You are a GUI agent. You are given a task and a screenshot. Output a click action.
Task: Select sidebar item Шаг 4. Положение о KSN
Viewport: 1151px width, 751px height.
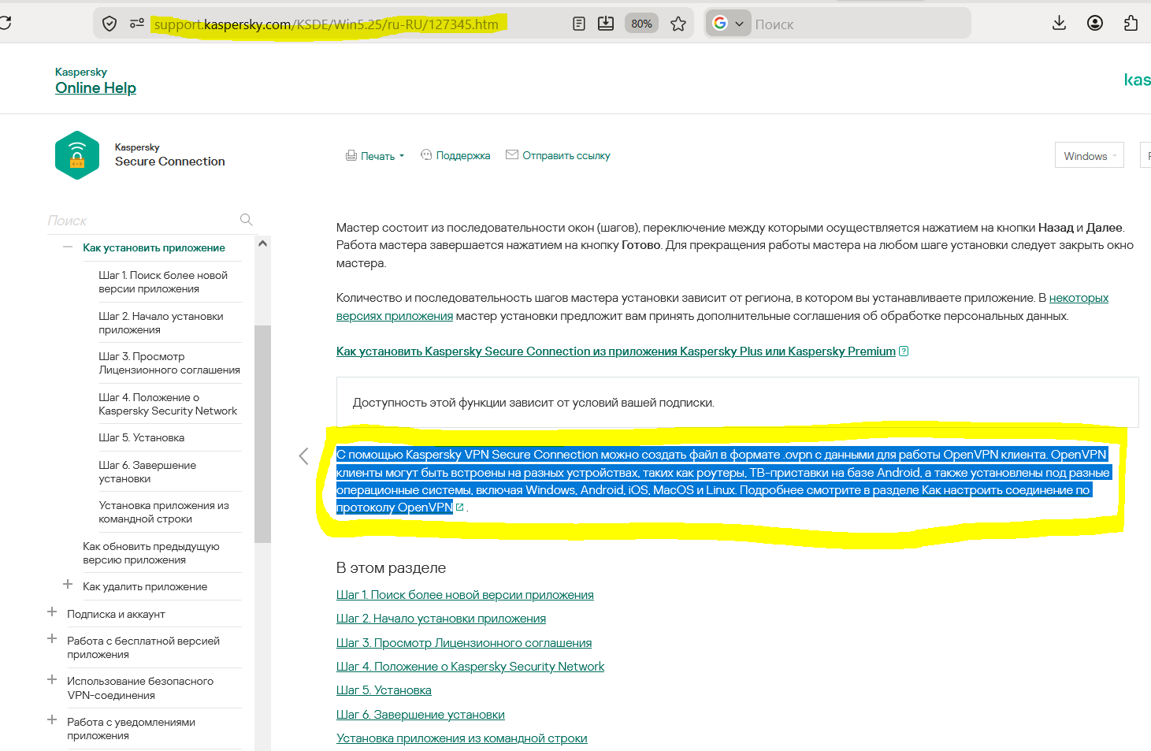168,404
